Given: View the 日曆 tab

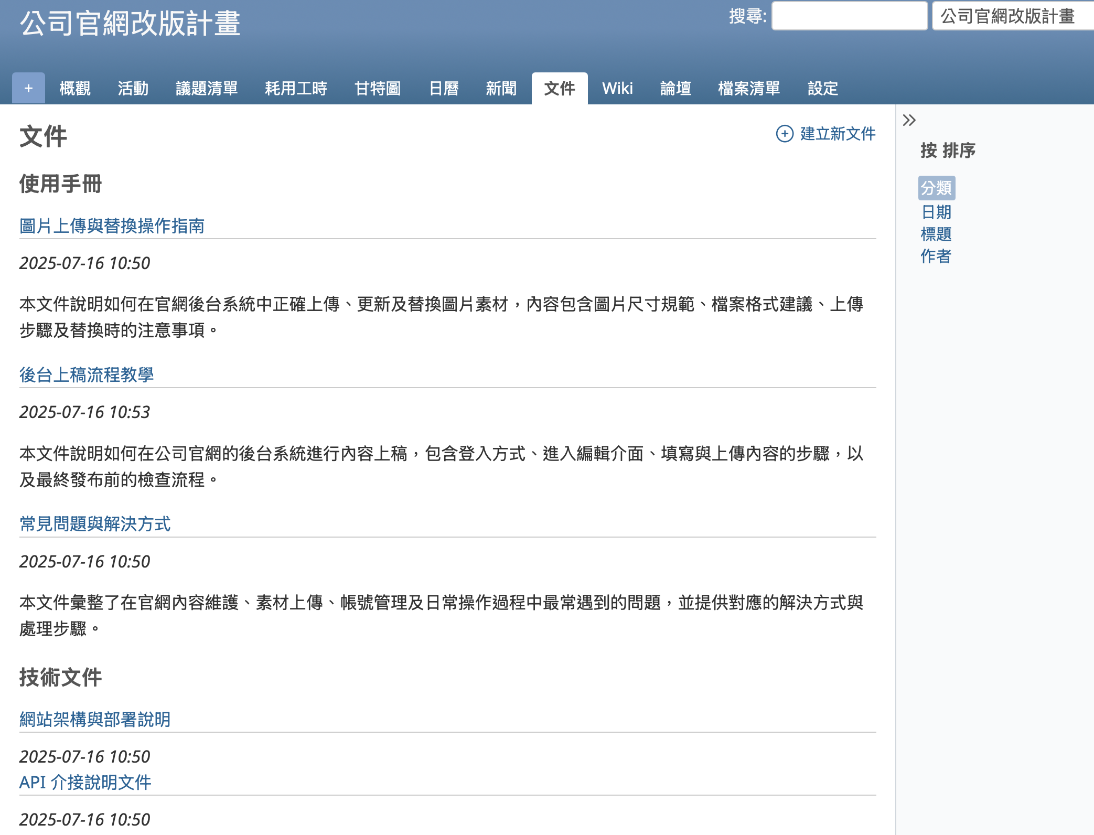Looking at the screenshot, I should pyautogui.click(x=444, y=88).
